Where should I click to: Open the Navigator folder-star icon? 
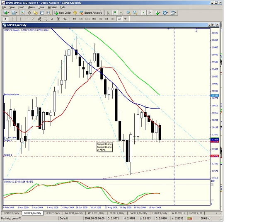point(36,13)
